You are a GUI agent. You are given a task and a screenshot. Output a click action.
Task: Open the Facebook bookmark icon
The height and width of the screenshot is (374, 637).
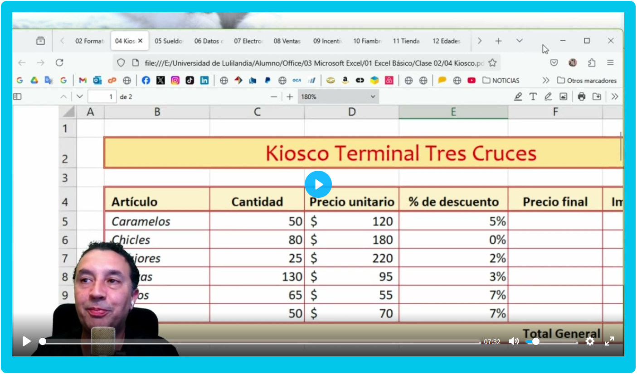click(146, 80)
